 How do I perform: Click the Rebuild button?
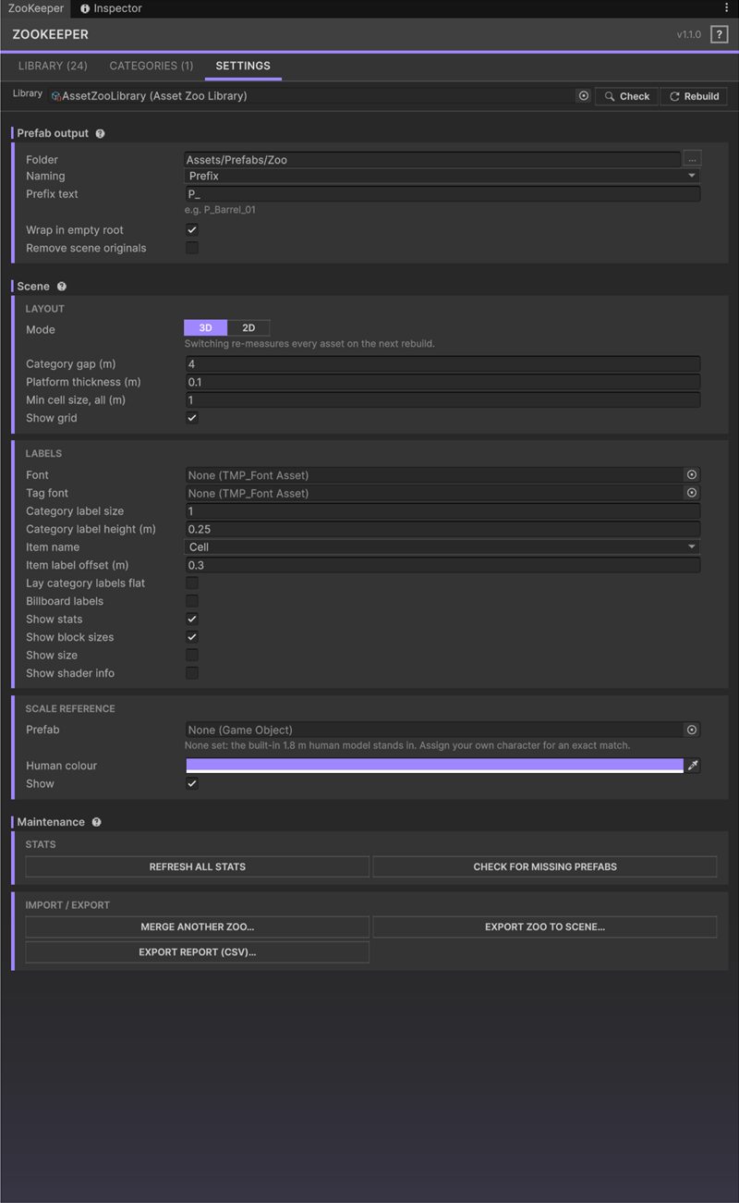pyautogui.click(x=694, y=96)
